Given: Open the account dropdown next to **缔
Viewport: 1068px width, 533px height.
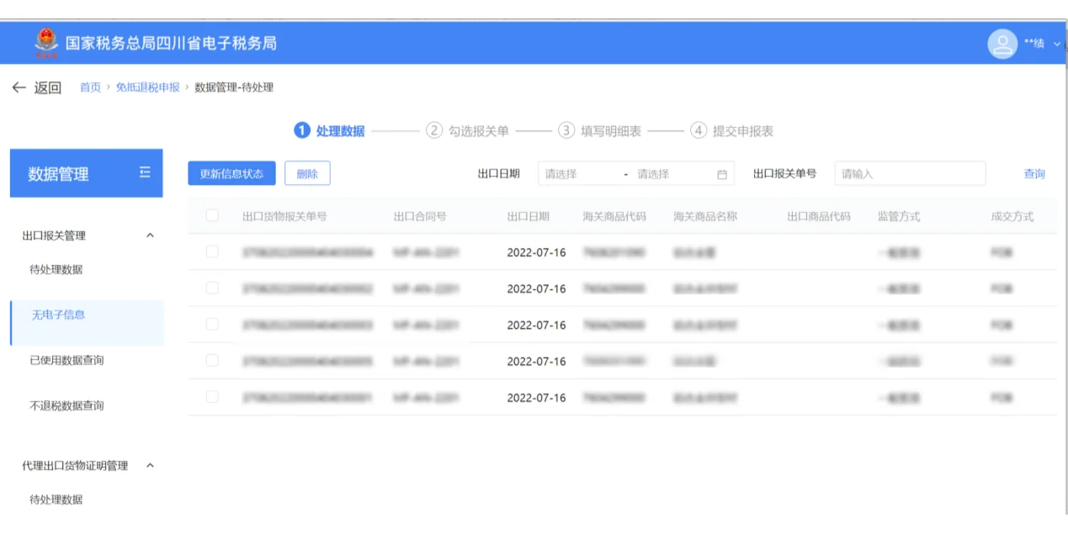Looking at the screenshot, I should [x=1057, y=43].
